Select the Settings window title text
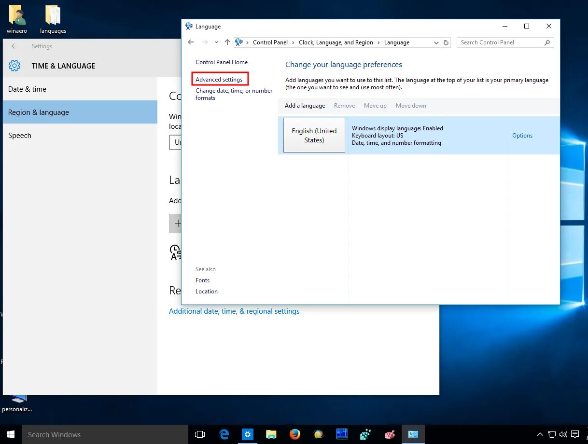Image resolution: width=588 pixels, height=444 pixels. pyautogui.click(x=42, y=46)
